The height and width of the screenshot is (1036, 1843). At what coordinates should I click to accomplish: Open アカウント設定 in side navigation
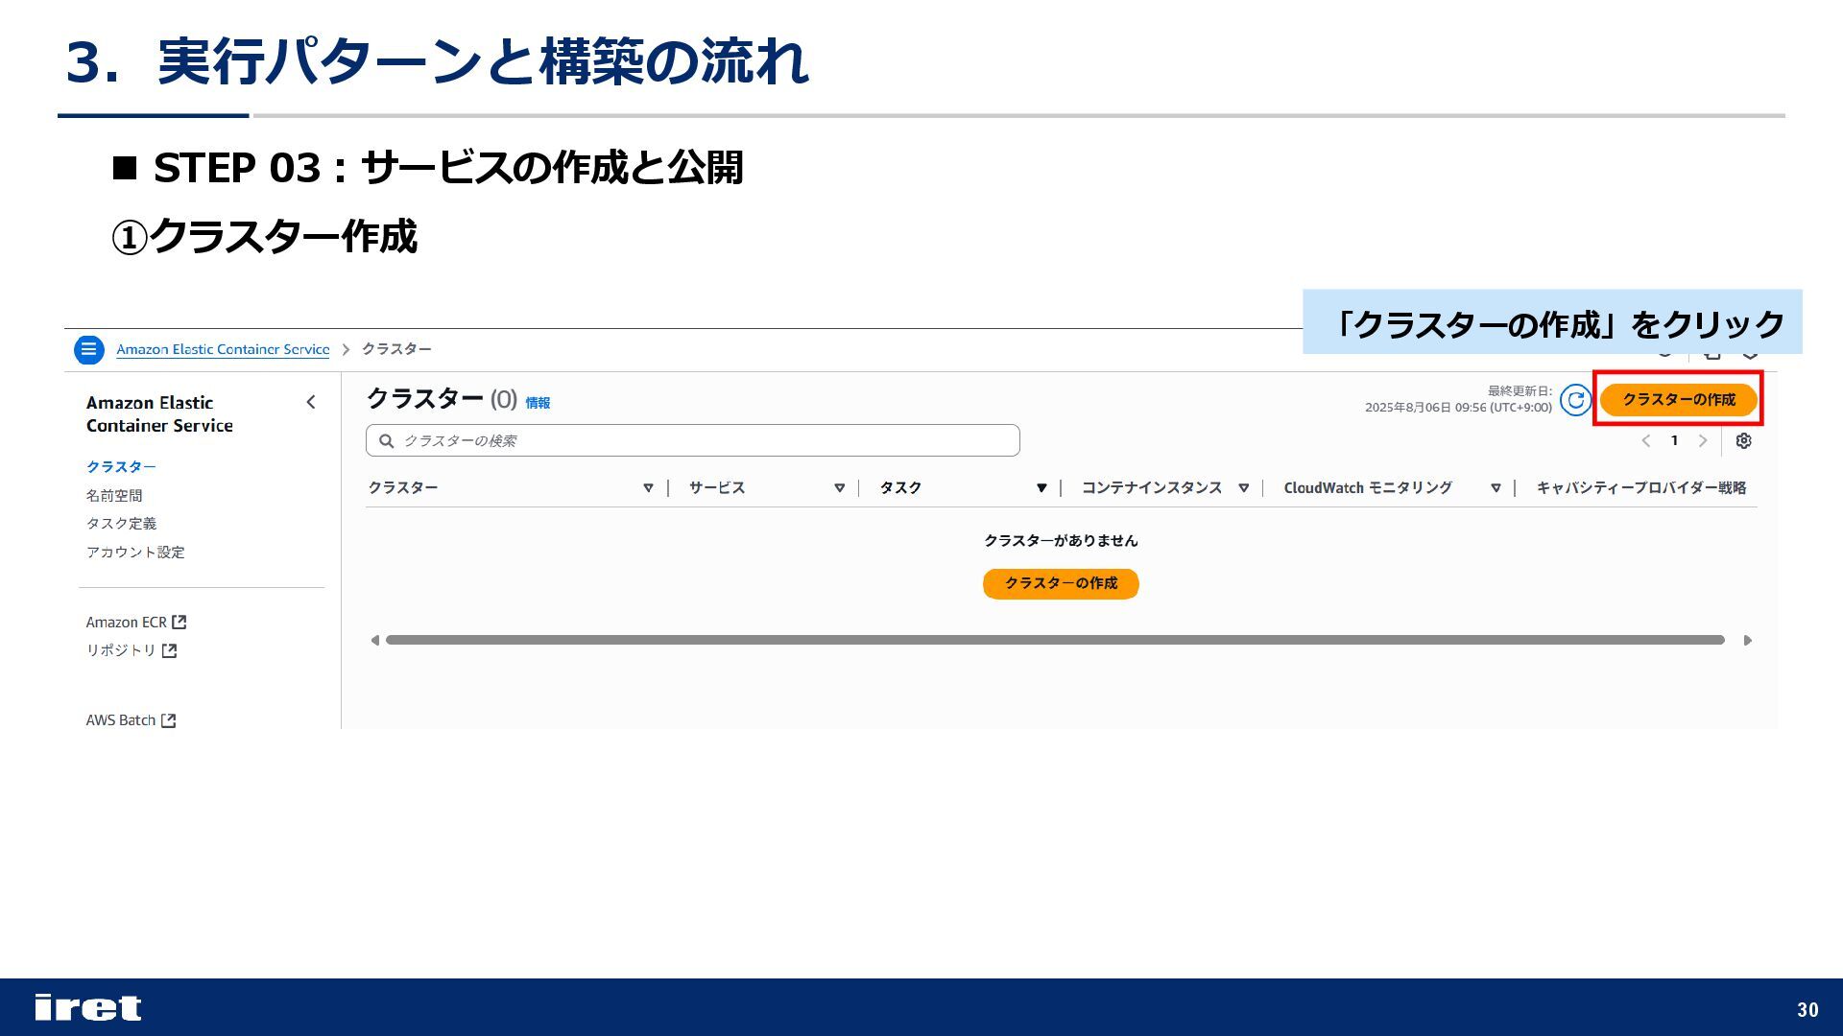coord(135,553)
